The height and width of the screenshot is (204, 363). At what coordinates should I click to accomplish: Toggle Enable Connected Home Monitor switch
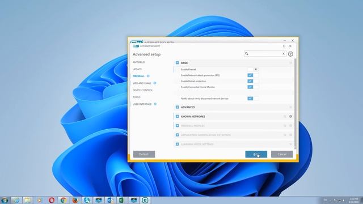point(253,87)
